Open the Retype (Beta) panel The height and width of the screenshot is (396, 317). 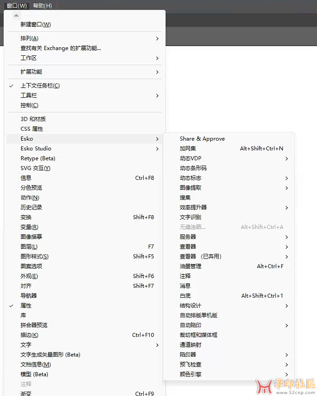[85, 158]
